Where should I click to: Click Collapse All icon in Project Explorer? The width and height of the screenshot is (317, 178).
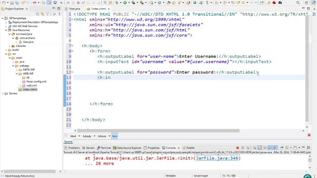click(x=38, y=14)
